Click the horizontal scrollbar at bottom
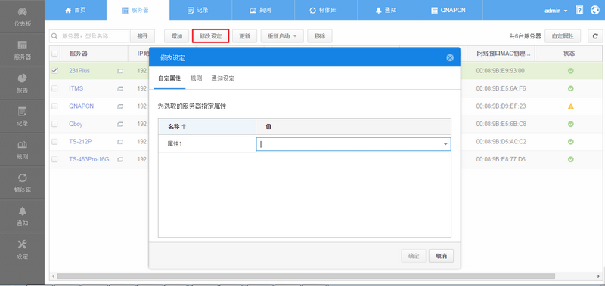The width and height of the screenshot is (605, 286). point(306,276)
